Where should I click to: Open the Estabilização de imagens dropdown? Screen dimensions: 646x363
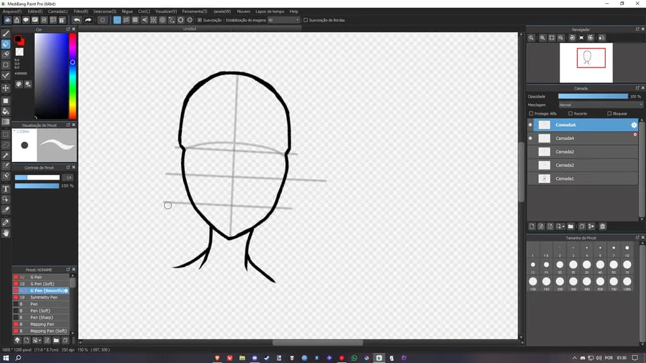(283, 20)
